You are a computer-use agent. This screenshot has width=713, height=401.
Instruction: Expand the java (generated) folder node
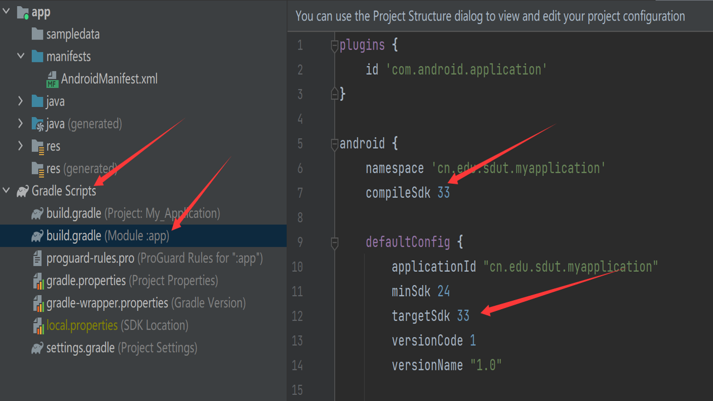[21, 124]
